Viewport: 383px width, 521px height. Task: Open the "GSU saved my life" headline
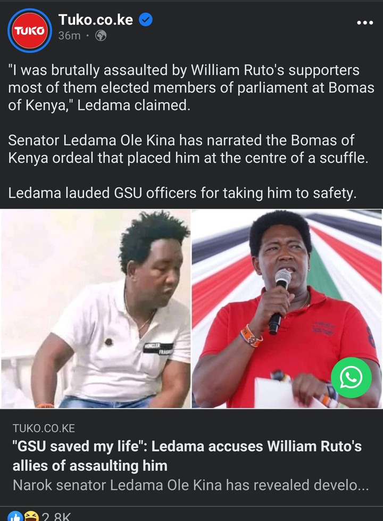pos(187,456)
